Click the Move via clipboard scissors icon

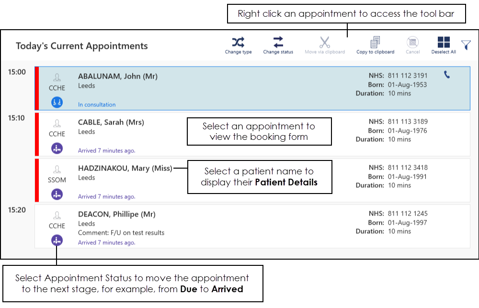coord(325,42)
